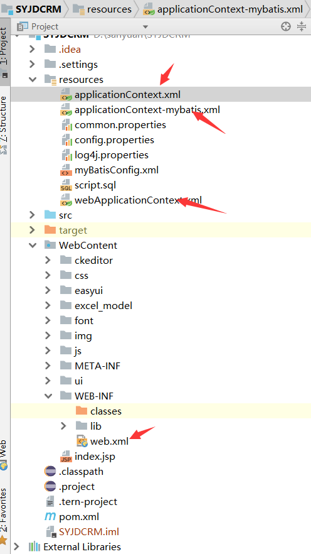This screenshot has width=311, height=554.
Task: Select the SYJDCRM.iml file name
Action: (89, 532)
